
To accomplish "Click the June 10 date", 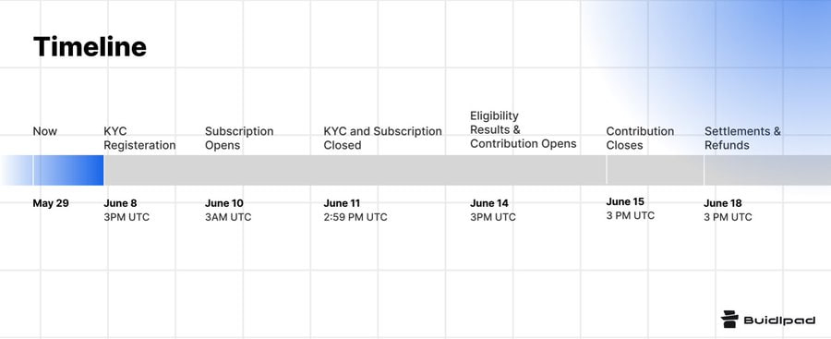I will point(224,203).
